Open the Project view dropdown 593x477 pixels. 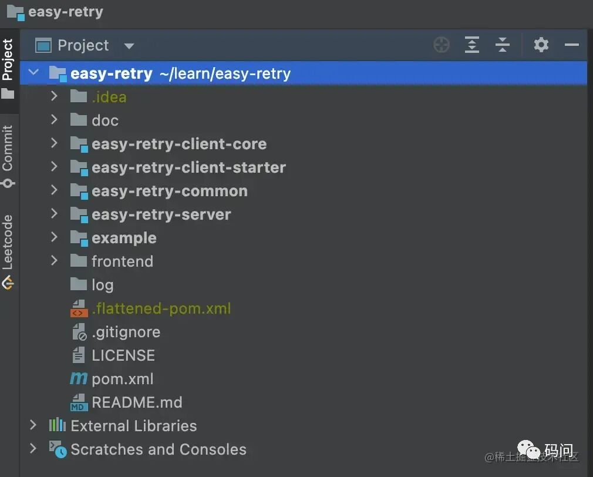[129, 46]
